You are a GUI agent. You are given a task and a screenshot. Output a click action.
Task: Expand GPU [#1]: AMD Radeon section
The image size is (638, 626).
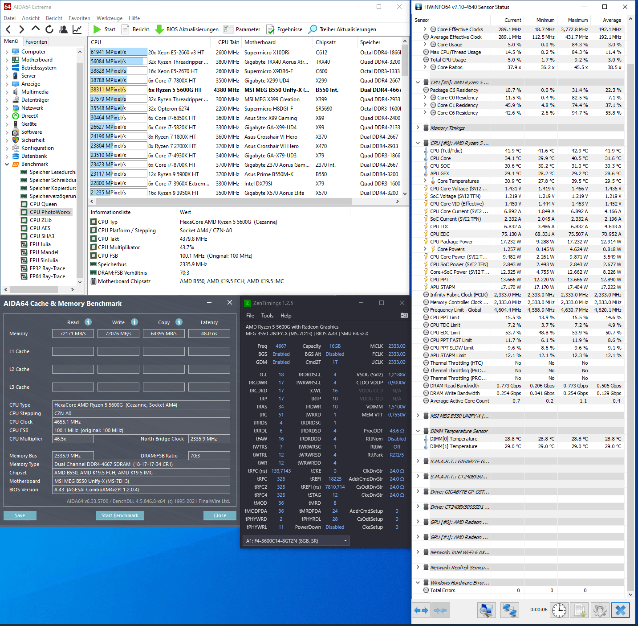pos(418,537)
